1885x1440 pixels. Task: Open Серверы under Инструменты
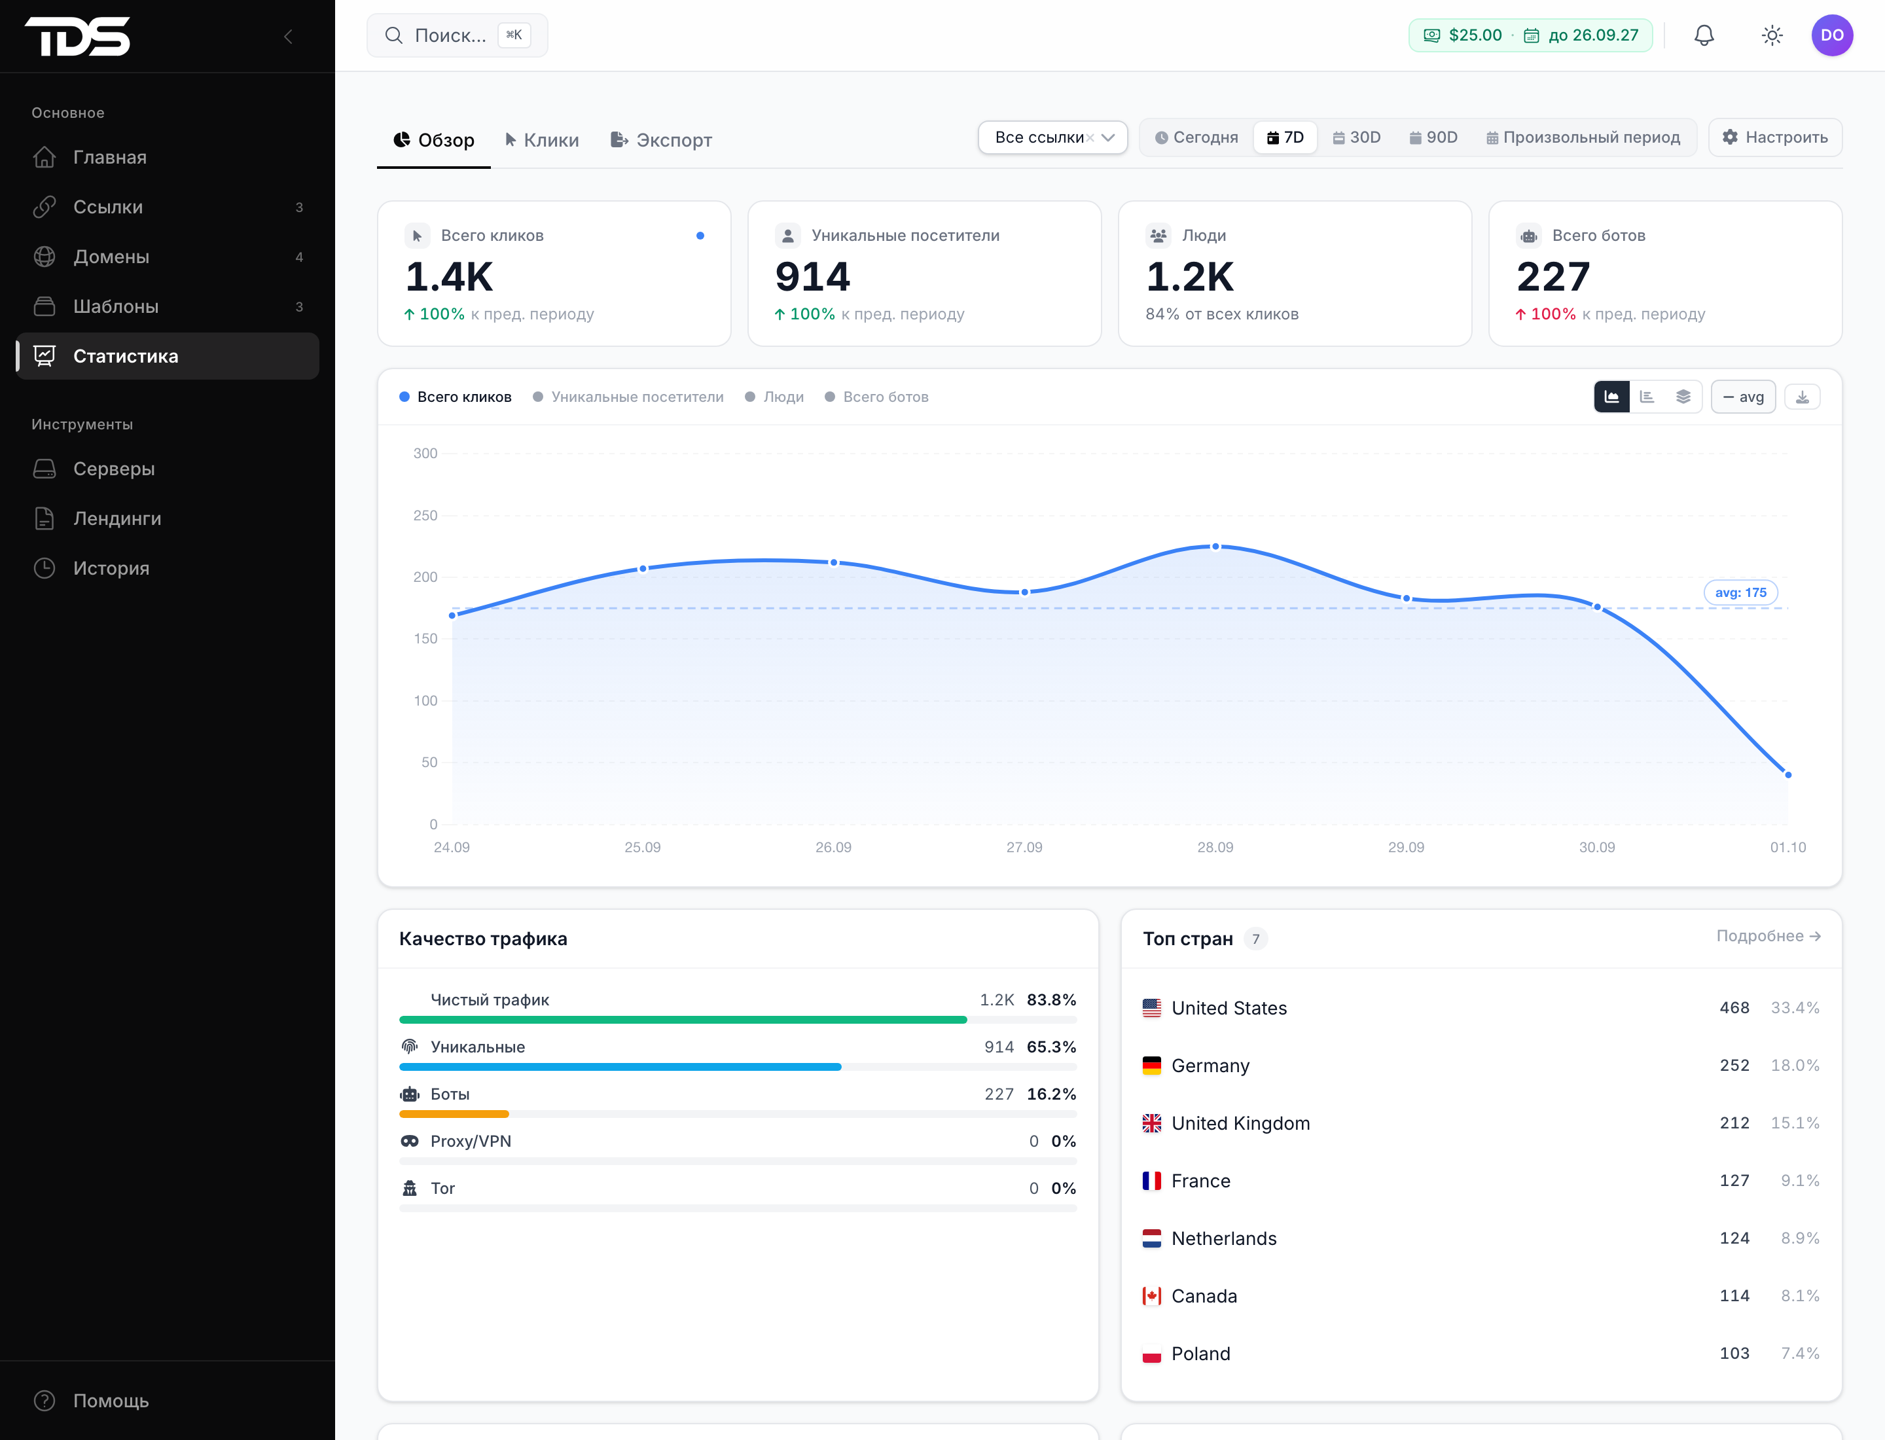pos(167,469)
